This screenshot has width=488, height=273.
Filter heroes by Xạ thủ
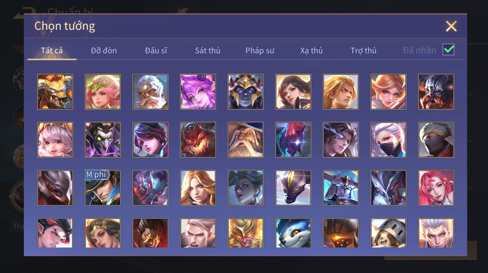(311, 51)
